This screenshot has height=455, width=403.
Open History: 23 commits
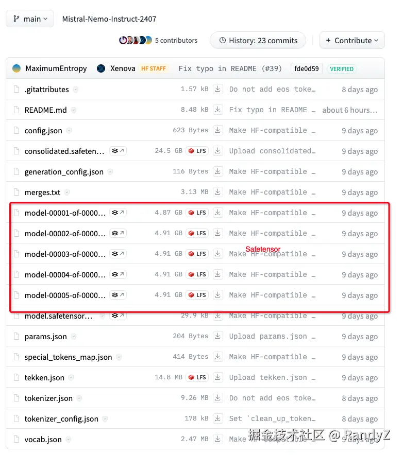click(258, 40)
